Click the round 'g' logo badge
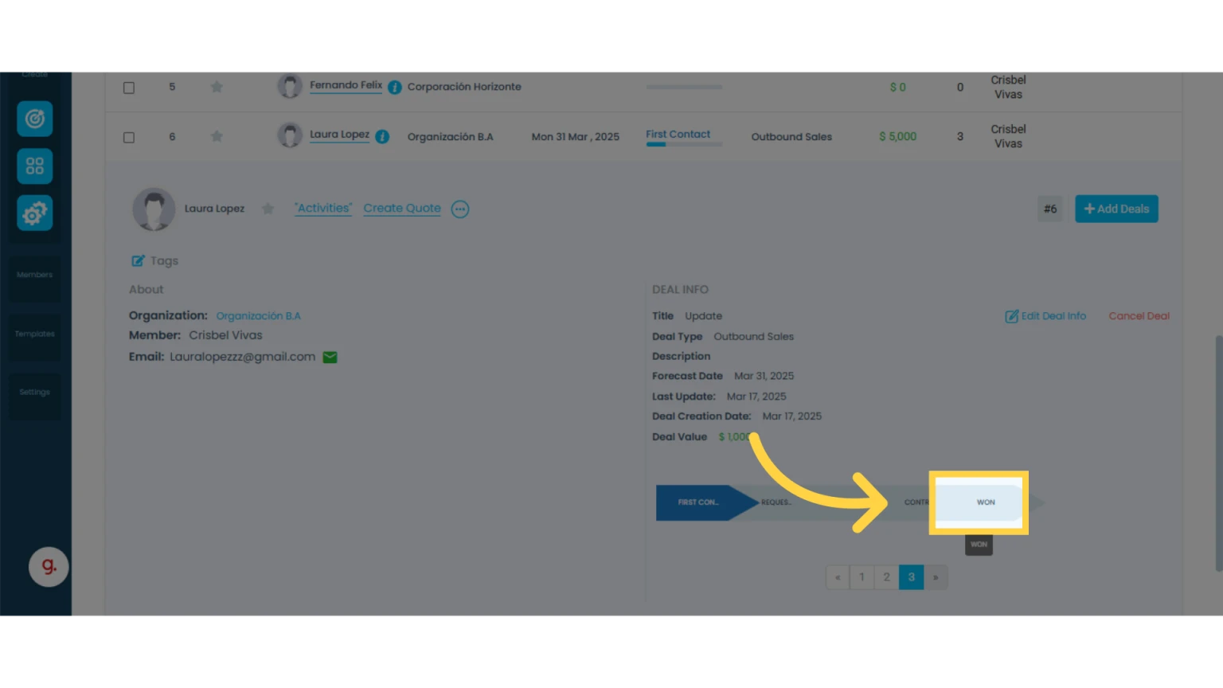This screenshot has height=688, width=1223. point(49,566)
